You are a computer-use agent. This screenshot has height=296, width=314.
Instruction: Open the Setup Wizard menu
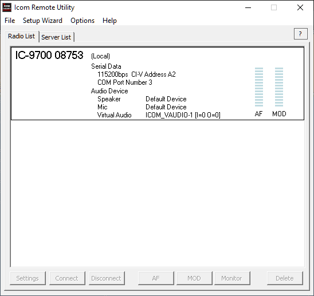point(42,21)
